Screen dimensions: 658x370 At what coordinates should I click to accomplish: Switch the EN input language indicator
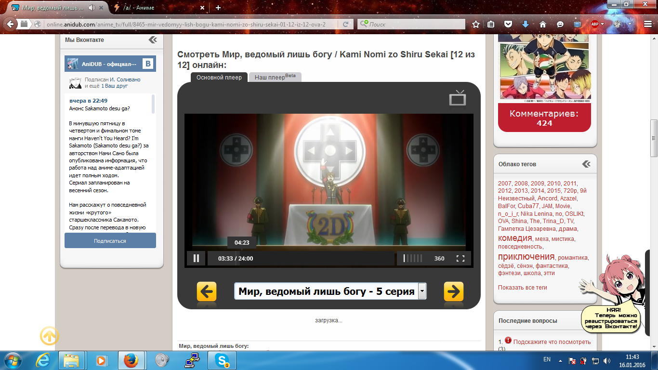coord(547,359)
